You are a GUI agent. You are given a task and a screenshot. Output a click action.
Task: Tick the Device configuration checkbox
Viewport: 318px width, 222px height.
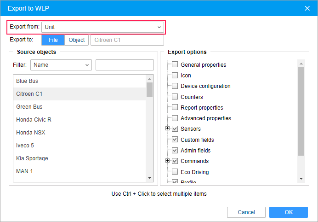[x=175, y=86]
